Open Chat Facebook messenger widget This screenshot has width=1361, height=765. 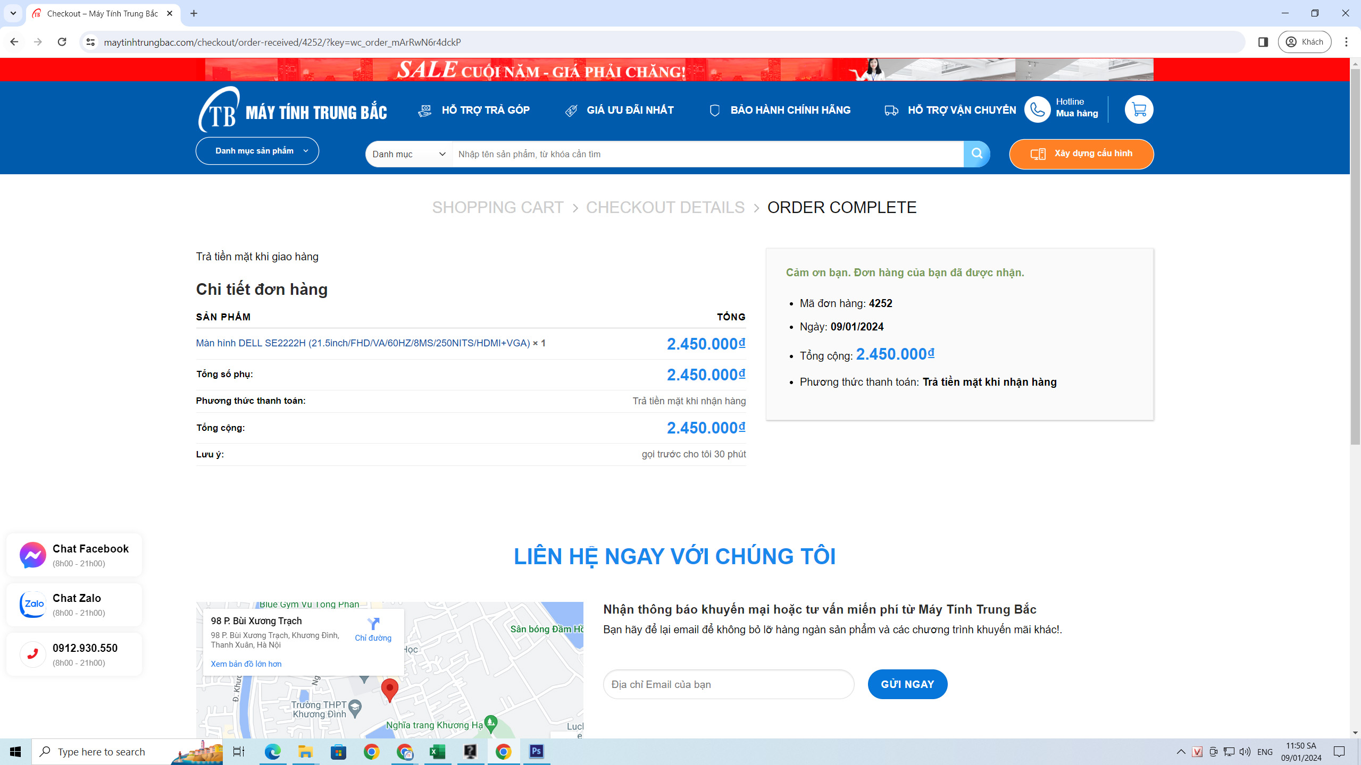pyautogui.click(x=74, y=555)
